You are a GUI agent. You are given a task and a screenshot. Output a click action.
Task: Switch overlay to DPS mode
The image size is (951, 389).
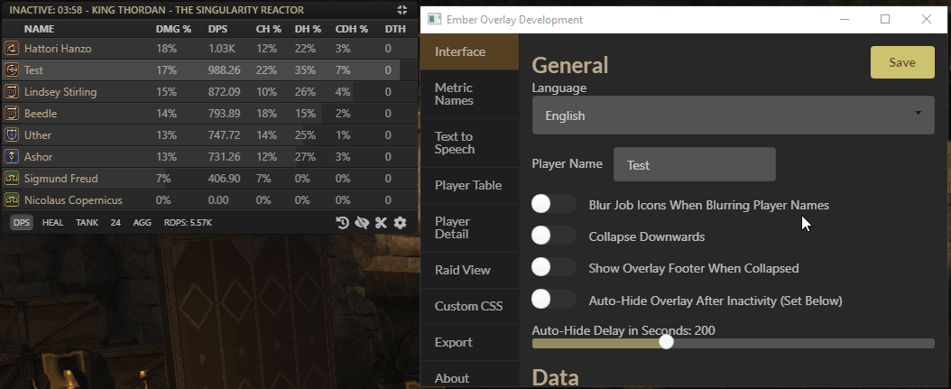22,223
